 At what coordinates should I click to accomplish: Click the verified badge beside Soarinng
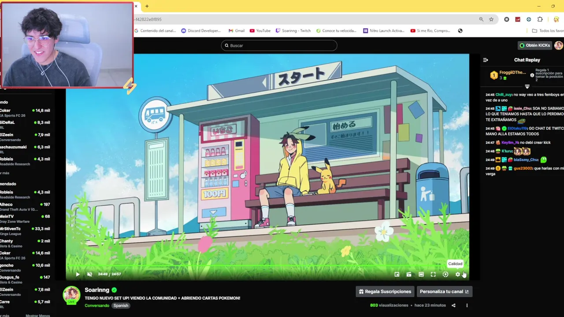[x=114, y=290]
